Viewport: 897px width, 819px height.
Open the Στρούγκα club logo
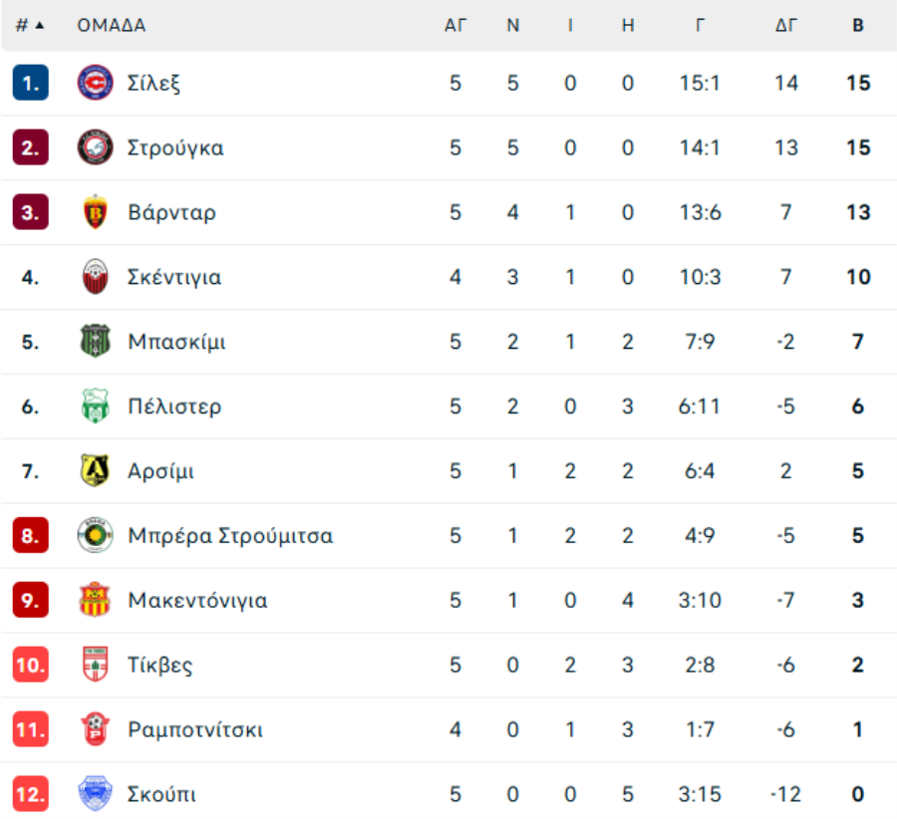point(95,147)
